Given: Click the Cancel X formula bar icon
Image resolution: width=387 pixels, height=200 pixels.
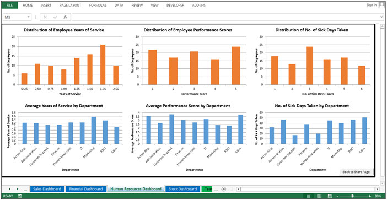Looking at the screenshot, I should pos(45,17).
